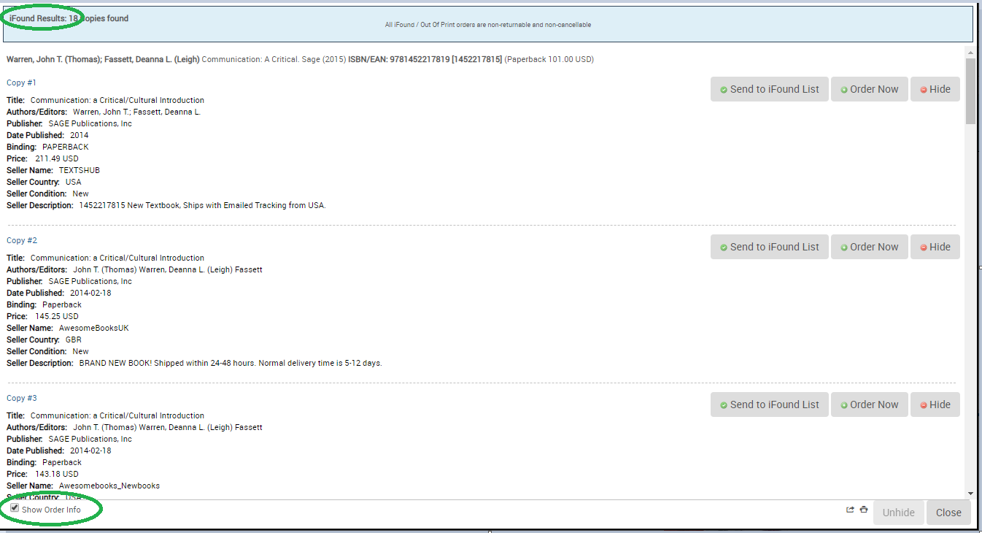982x533 pixels.
Task: Click the Unhide button
Action: [898, 513]
